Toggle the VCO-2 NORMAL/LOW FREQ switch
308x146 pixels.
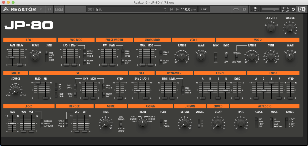[x=237, y=57]
